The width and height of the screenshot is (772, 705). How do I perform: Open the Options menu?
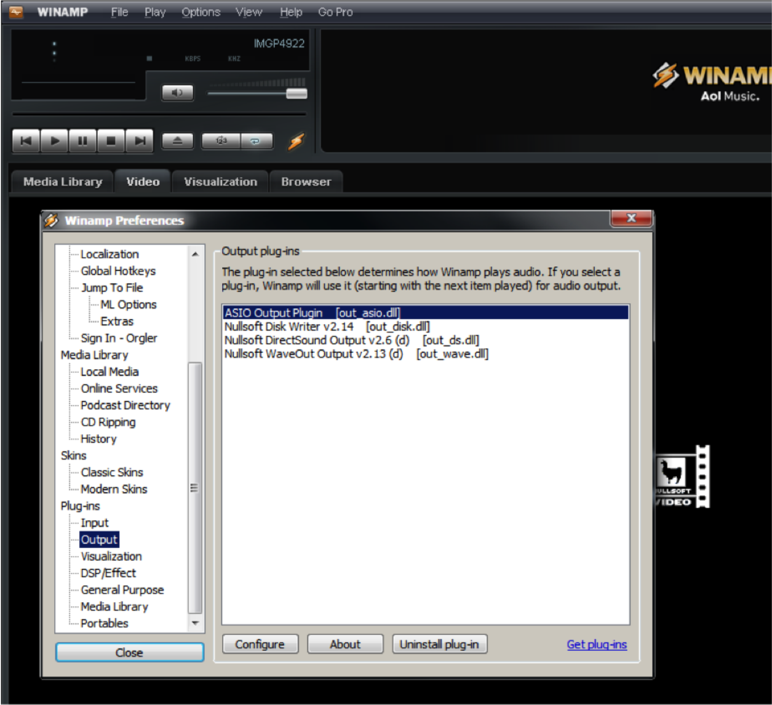click(x=201, y=12)
